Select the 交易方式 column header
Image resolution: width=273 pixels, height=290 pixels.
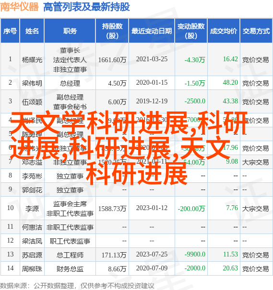point(256,31)
